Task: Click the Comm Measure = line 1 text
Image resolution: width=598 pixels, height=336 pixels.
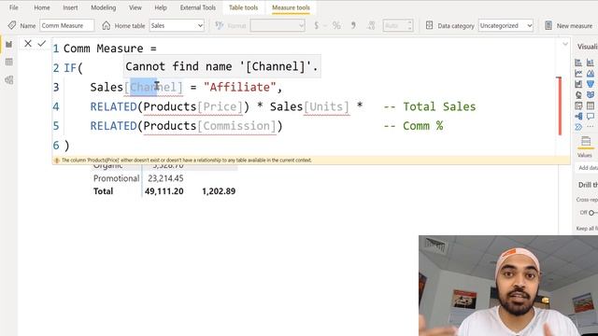Action: click(110, 49)
